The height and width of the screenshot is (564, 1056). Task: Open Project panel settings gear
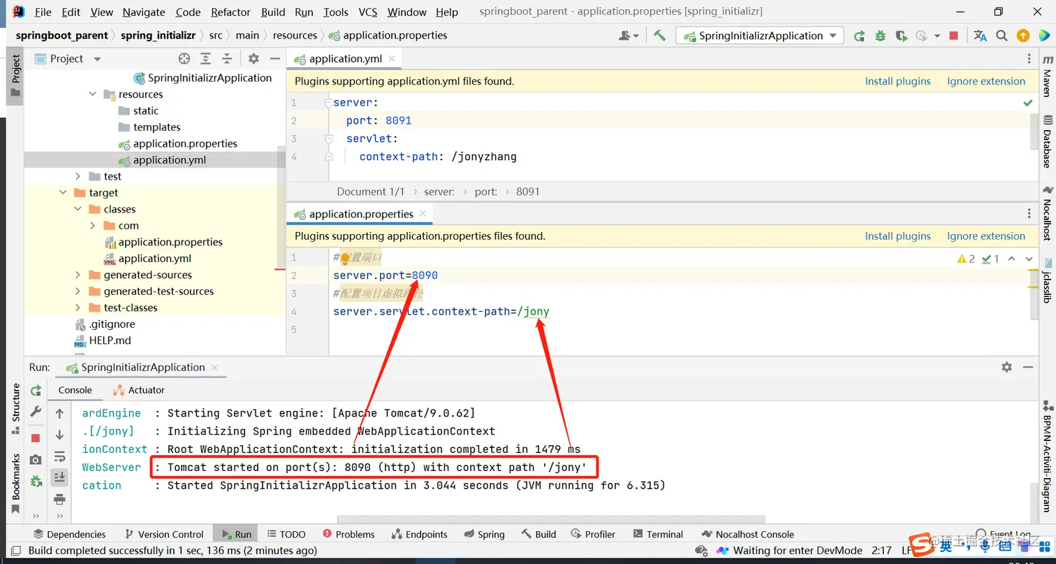(x=254, y=59)
